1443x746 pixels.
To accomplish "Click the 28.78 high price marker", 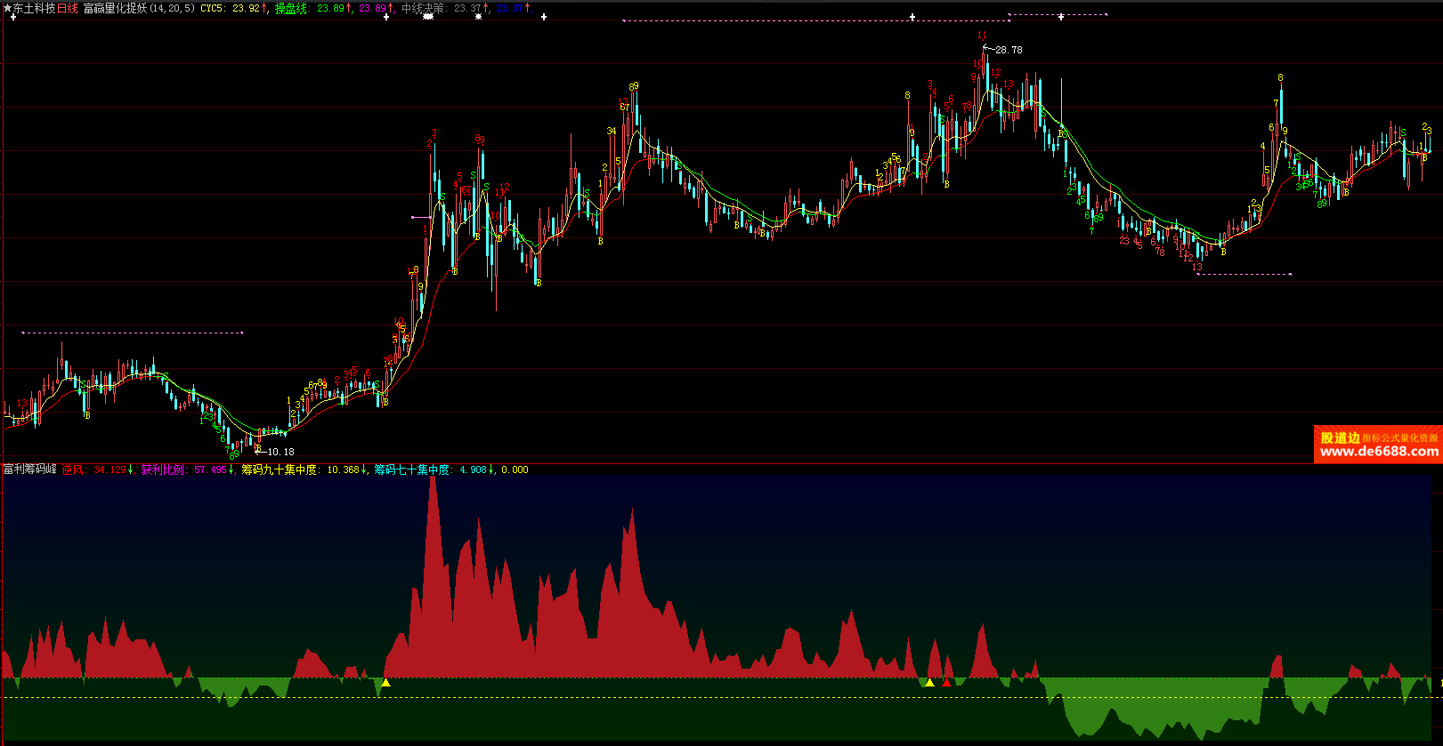I will pyautogui.click(x=1009, y=50).
